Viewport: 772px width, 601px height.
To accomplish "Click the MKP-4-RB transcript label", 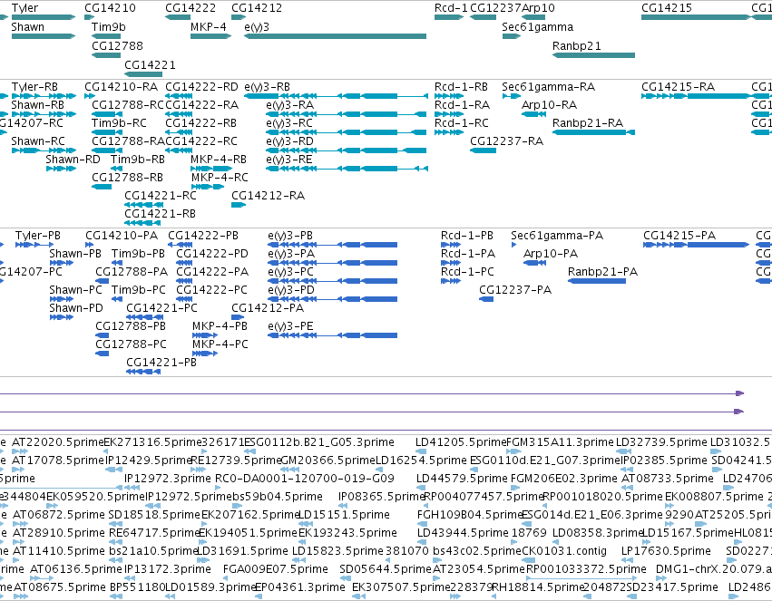I will pyautogui.click(x=219, y=160).
